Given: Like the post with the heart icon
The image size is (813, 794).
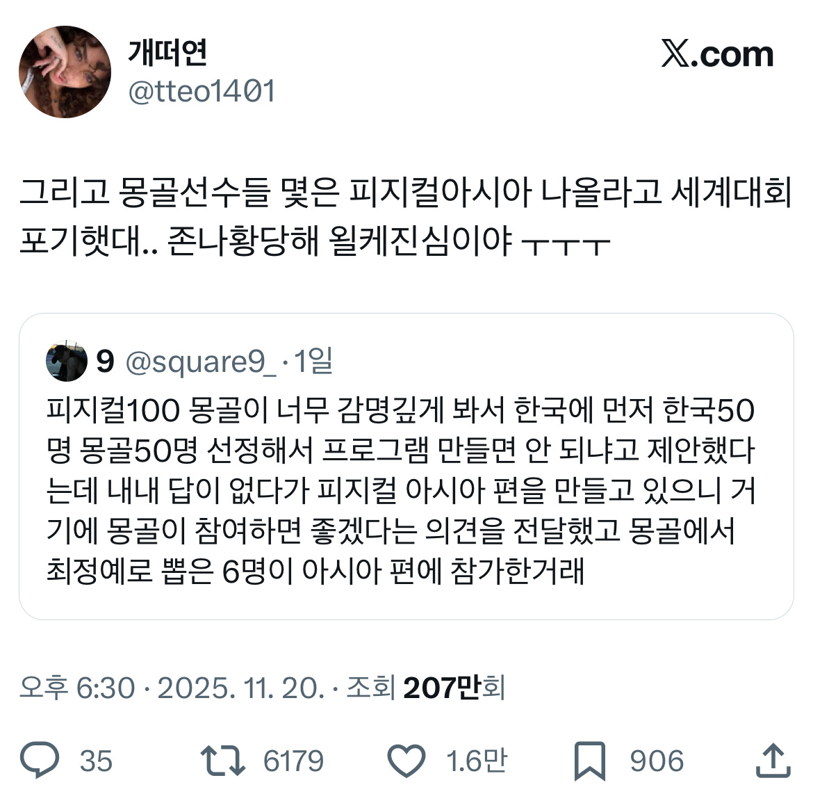Looking at the screenshot, I should click(x=406, y=761).
